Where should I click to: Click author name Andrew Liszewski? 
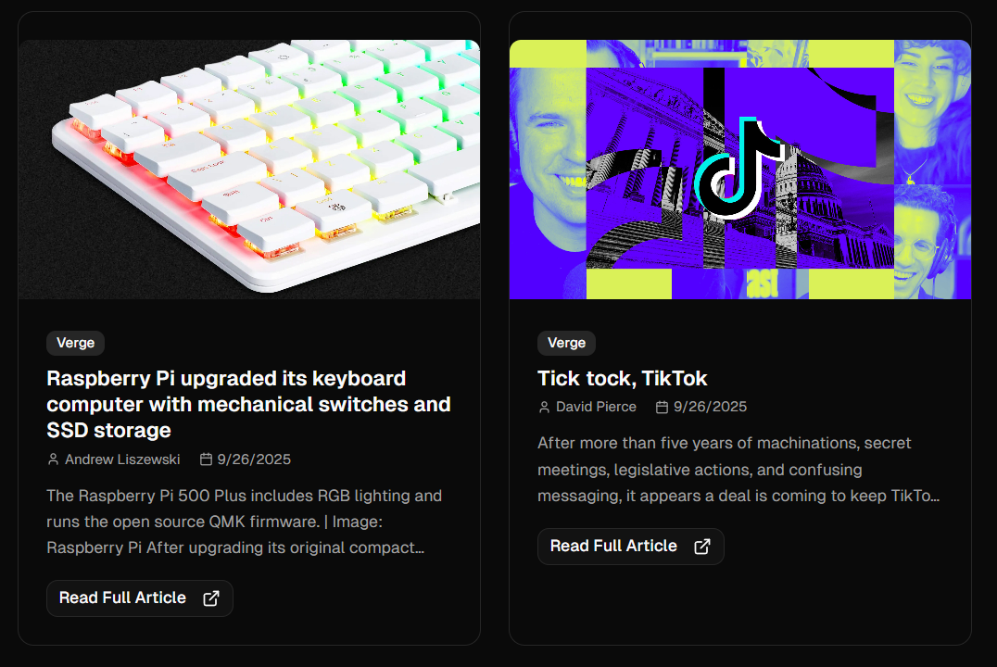pyautogui.click(x=122, y=459)
